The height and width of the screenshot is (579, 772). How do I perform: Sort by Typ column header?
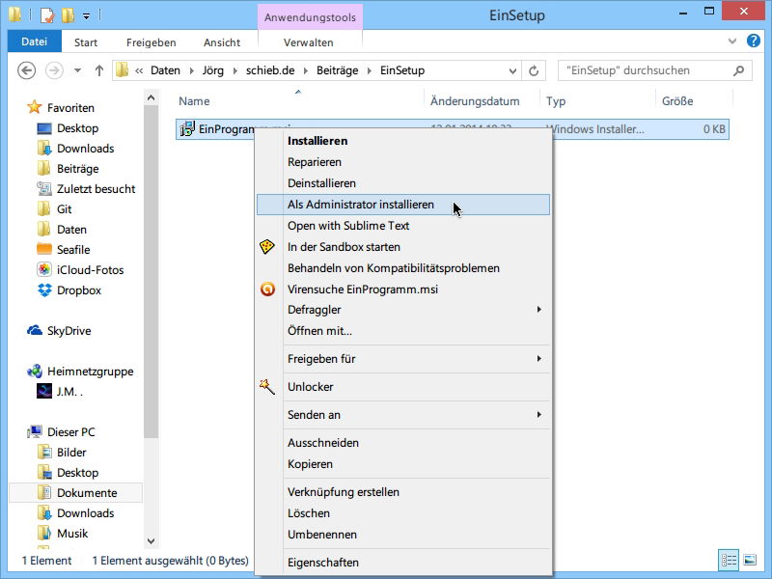pyautogui.click(x=597, y=101)
